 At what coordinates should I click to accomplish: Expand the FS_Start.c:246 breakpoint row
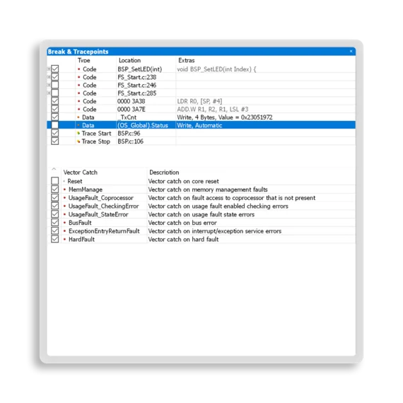tap(49, 85)
